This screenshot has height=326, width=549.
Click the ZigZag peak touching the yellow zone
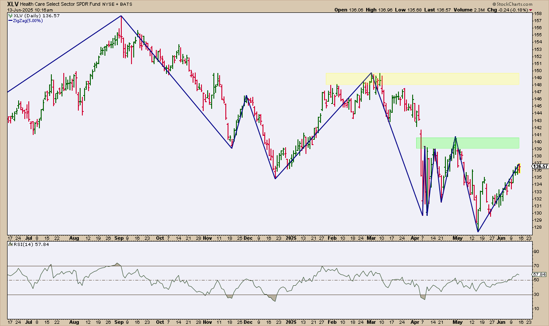coord(371,73)
